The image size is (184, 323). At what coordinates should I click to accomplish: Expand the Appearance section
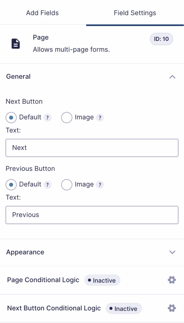click(172, 252)
